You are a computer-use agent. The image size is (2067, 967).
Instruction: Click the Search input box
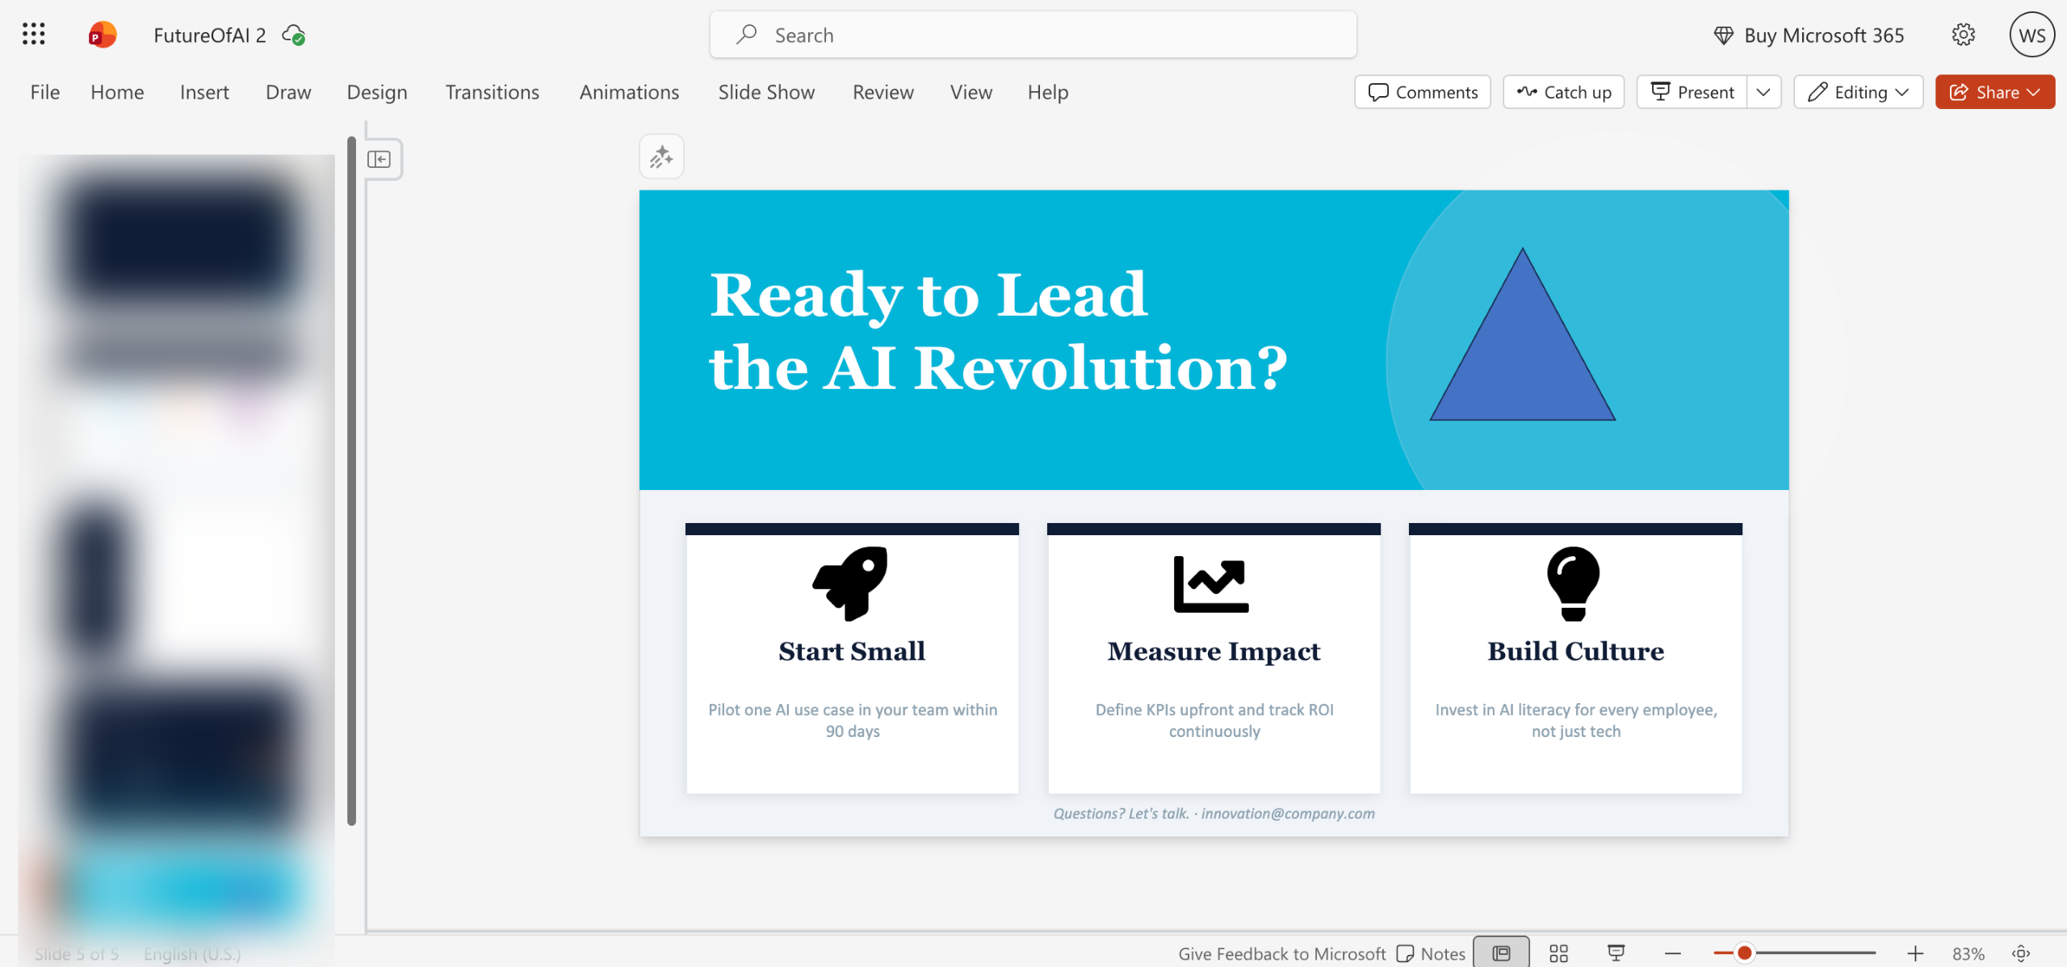pos(1033,35)
